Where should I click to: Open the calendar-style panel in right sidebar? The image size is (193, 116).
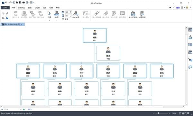point(190,52)
